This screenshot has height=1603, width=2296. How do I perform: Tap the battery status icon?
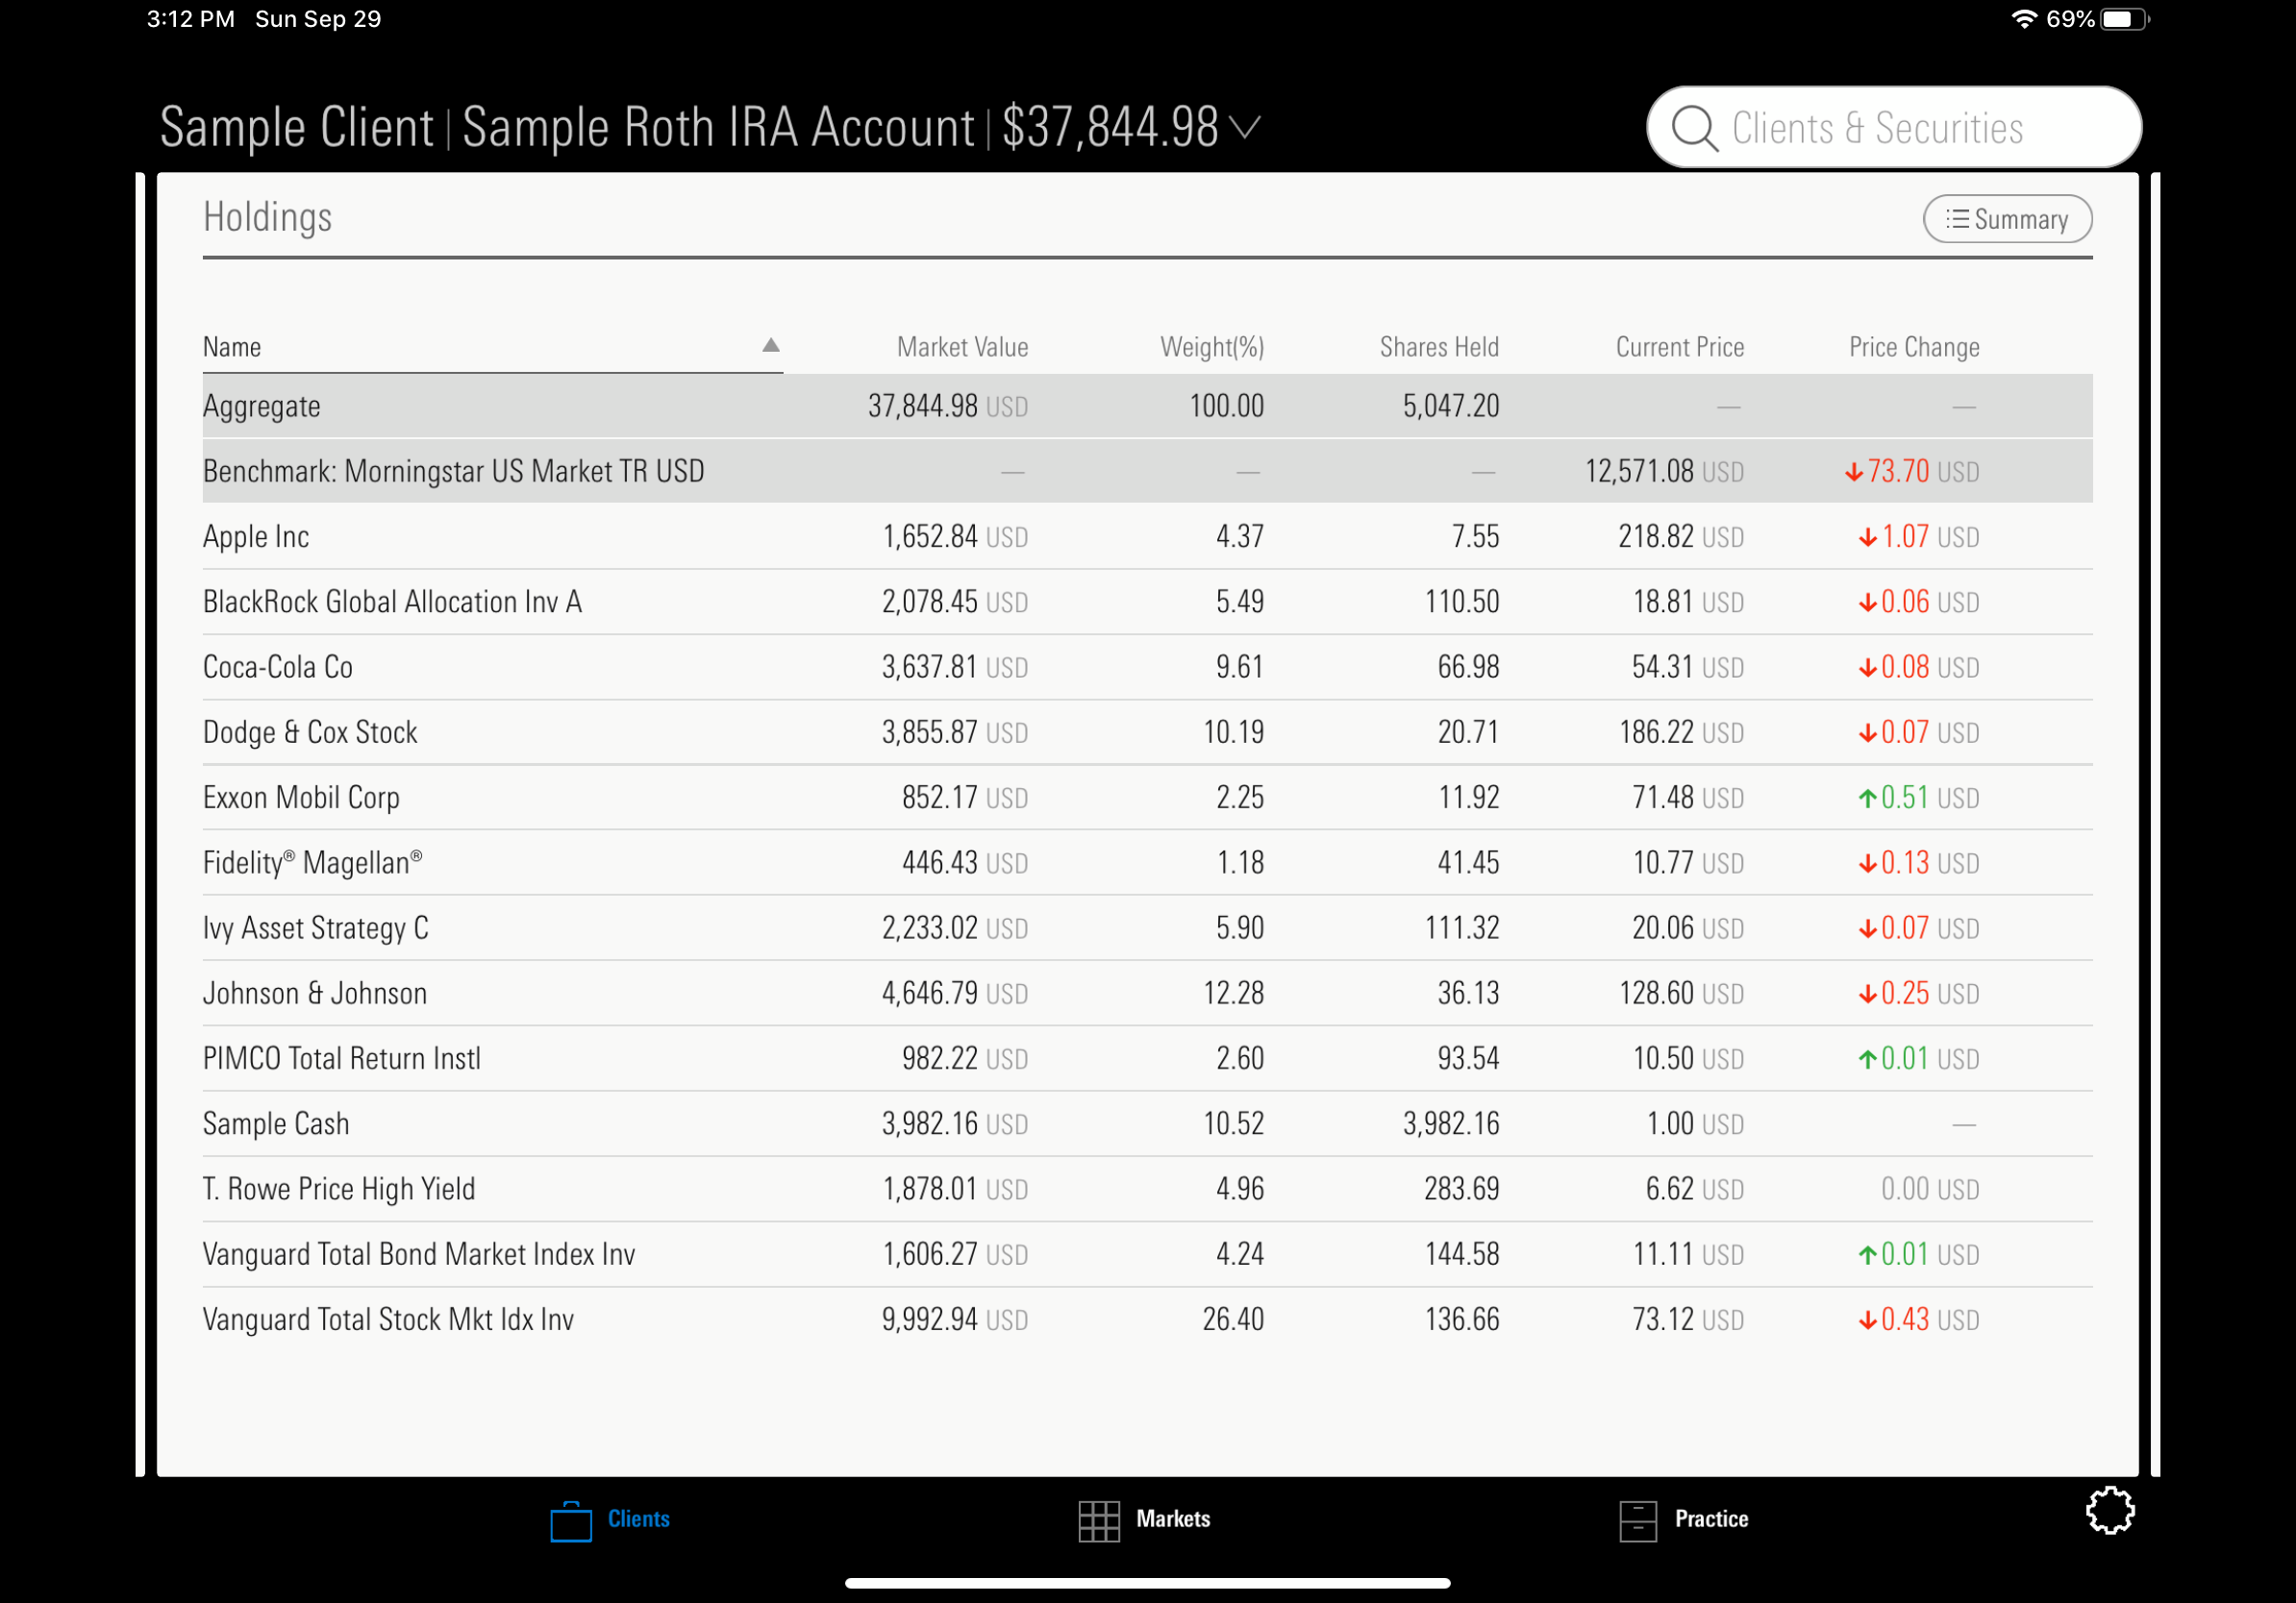(x=2124, y=19)
